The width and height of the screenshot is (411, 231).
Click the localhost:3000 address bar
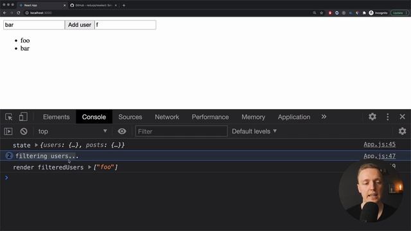(x=168, y=13)
